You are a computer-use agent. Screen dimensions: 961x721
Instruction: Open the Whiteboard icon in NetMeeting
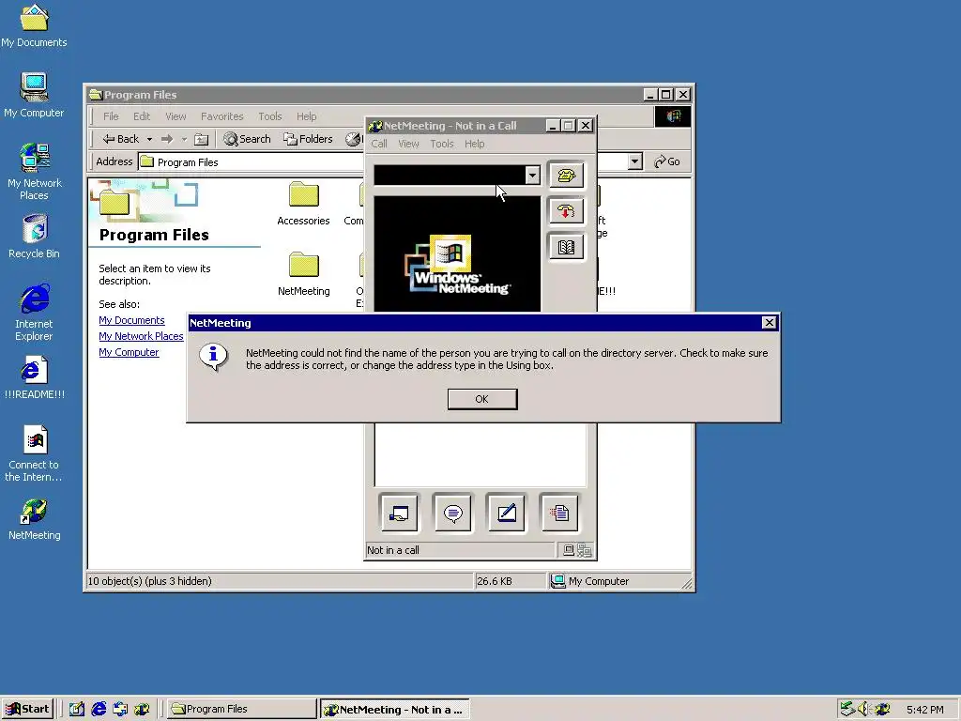coord(506,514)
